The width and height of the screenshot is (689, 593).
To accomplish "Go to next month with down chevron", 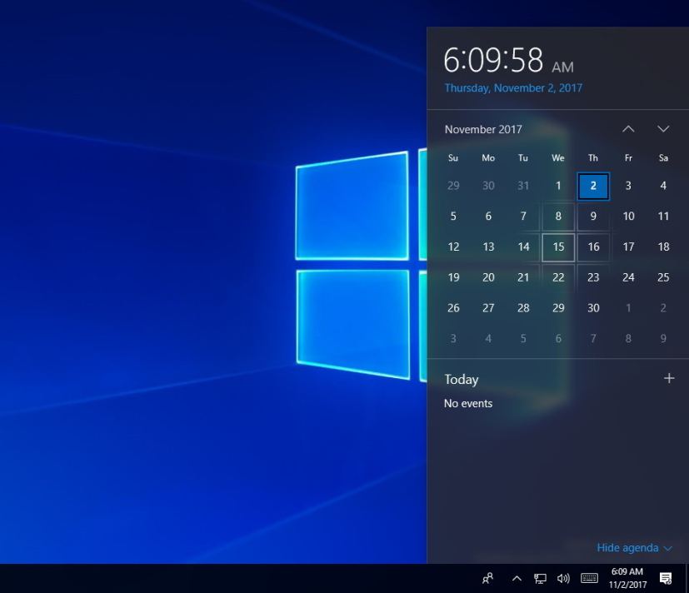I will (x=663, y=129).
